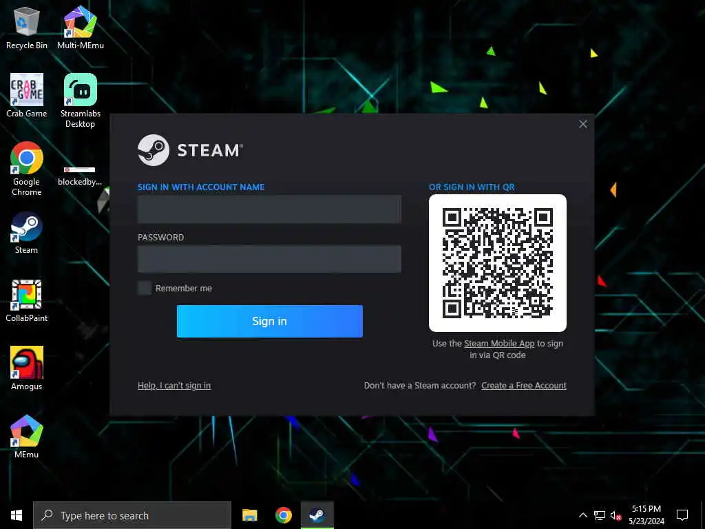Click the password input field
Screen dimensions: 705x529
pos(269,259)
